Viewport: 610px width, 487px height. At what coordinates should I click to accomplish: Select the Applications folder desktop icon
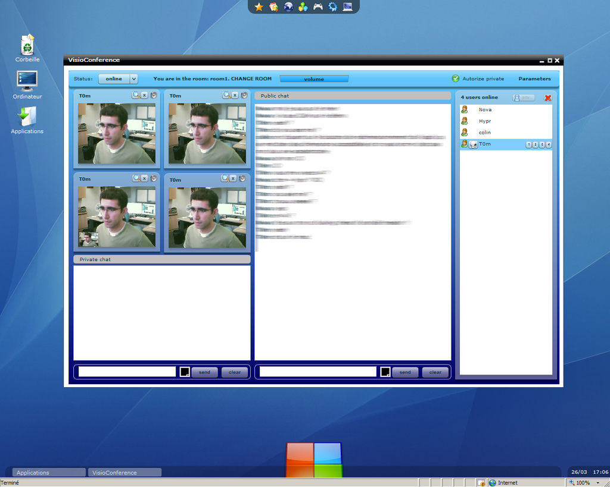click(x=27, y=120)
